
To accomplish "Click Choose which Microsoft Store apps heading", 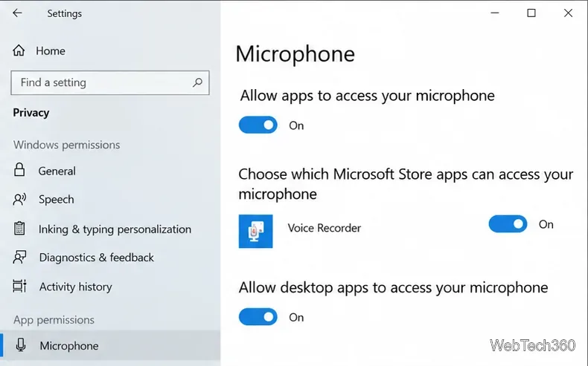I will coord(406,184).
